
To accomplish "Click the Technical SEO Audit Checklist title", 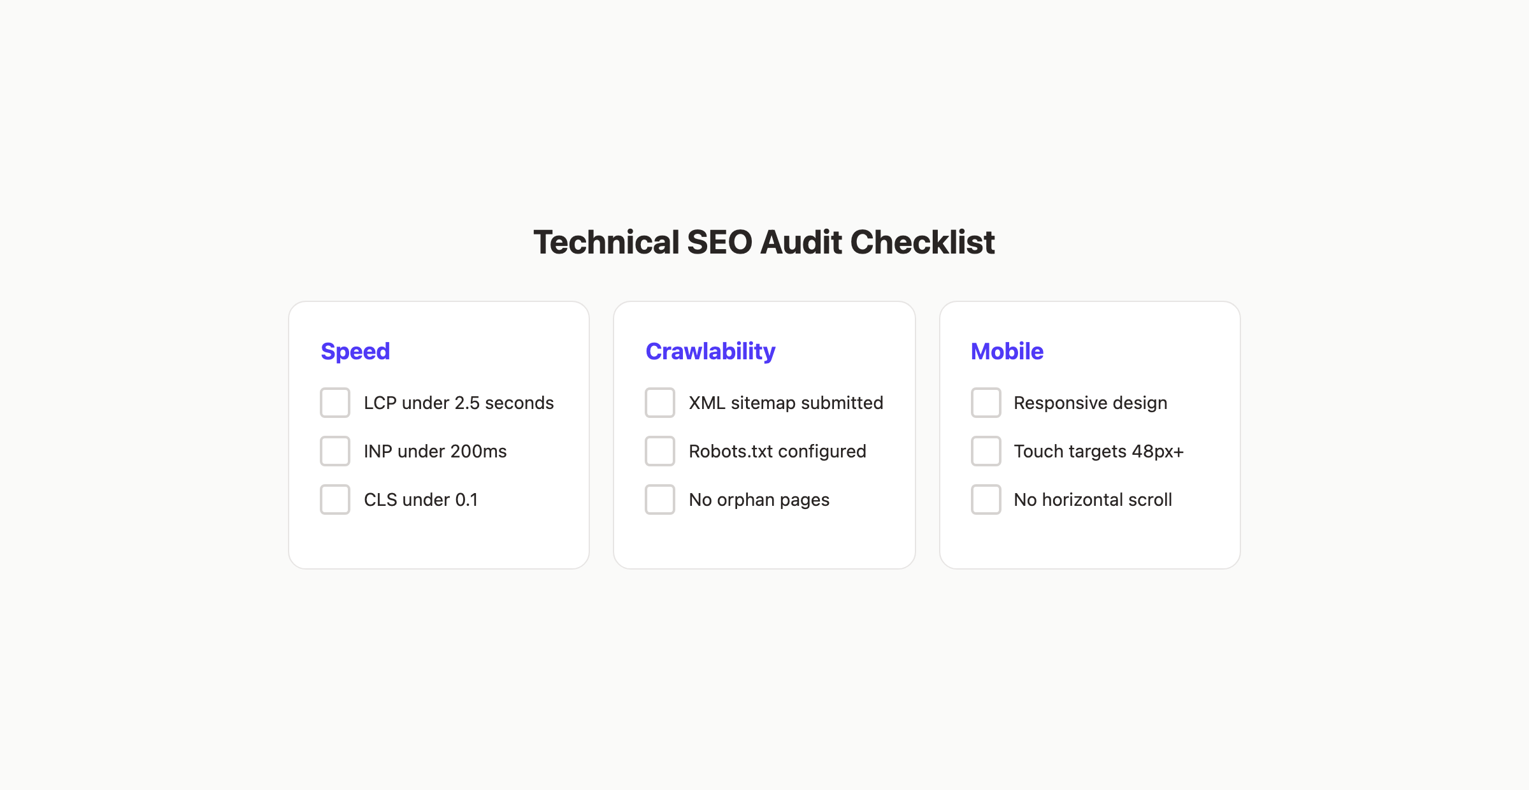I will (x=764, y=243).
